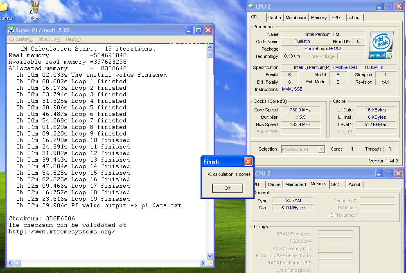Click the Intel Pentium III-M name field
Image resolution: width=406 pixels, height=273 pixels.
(323, 34)
